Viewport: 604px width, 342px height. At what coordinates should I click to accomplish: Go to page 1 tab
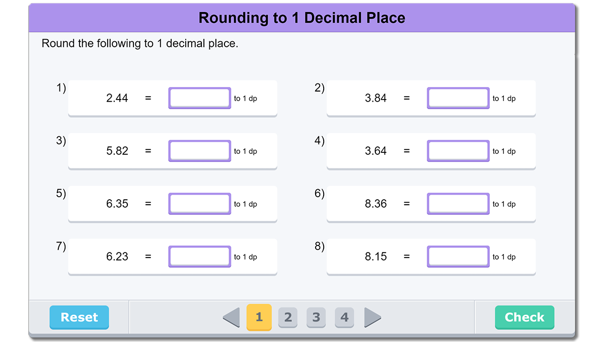click(259, 317)
